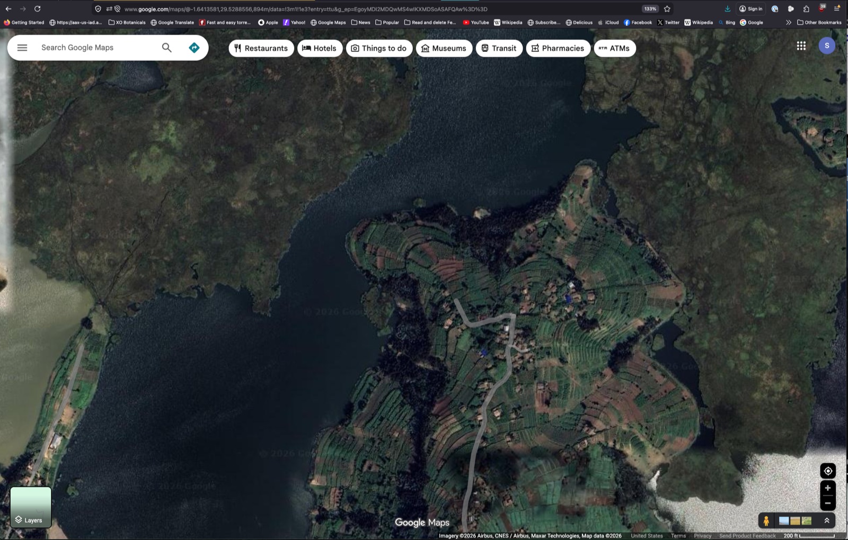Click the My Location crosshair icon

point(827,470)
